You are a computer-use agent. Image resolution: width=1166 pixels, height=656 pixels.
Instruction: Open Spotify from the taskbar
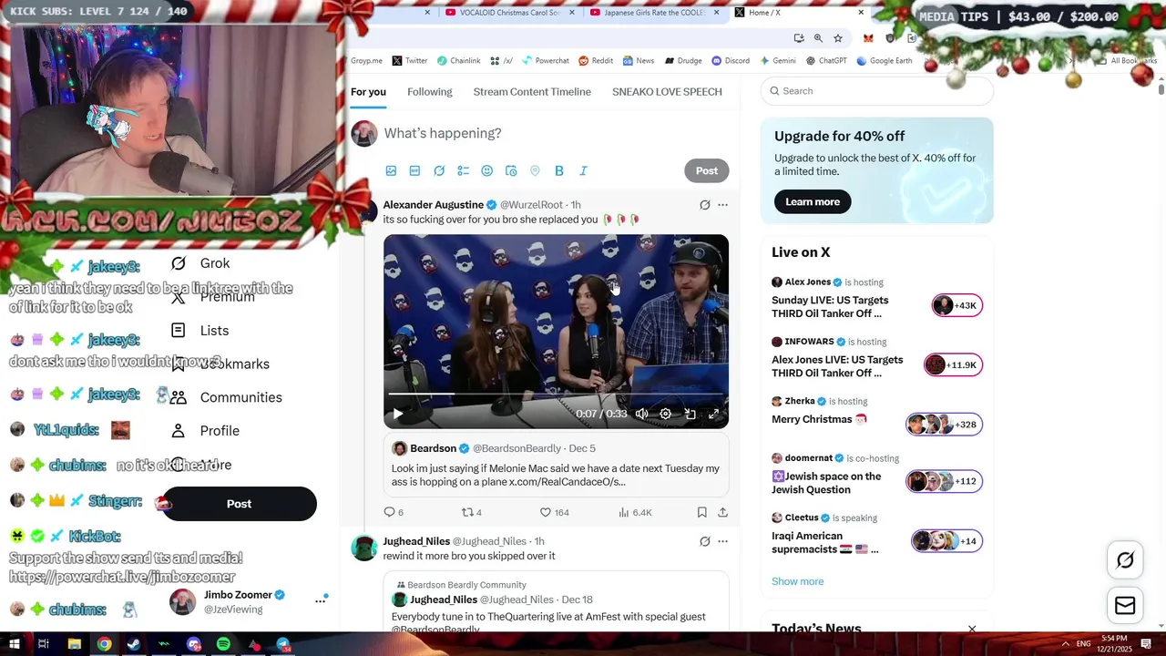pos(223,644)
